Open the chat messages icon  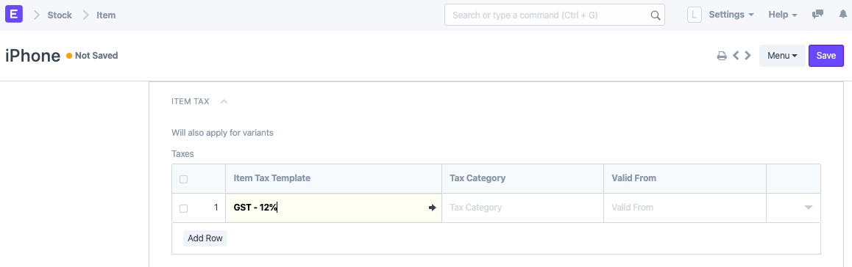coord(817,15)
